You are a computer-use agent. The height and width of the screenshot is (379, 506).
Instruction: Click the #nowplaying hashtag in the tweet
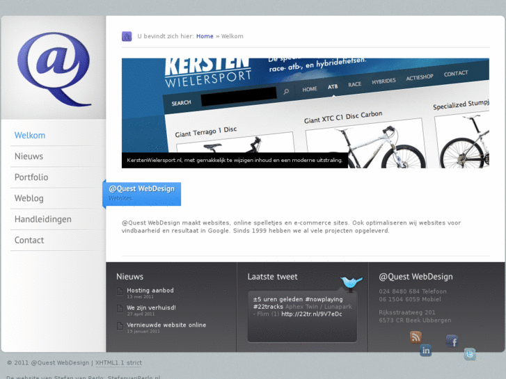click(324, 299)
